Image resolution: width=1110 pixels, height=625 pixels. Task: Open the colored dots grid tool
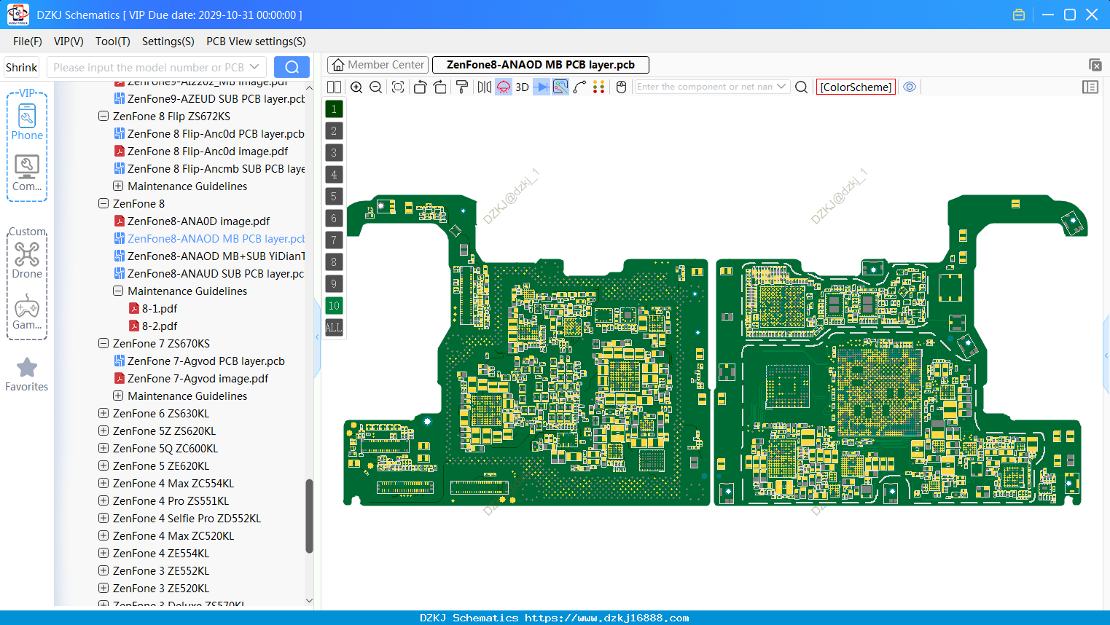pos(599,87)
